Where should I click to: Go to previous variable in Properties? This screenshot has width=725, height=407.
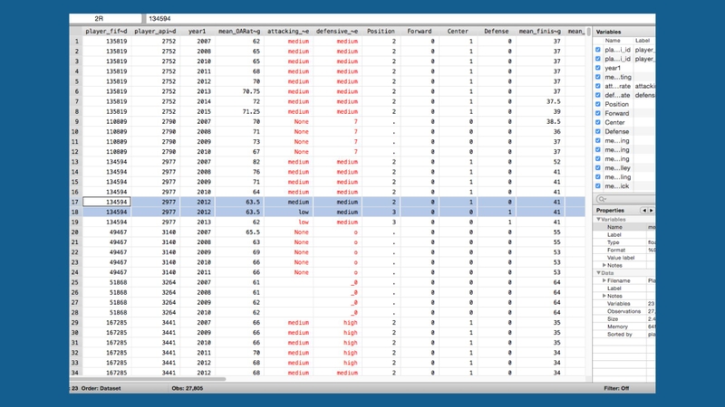point(643,211)
